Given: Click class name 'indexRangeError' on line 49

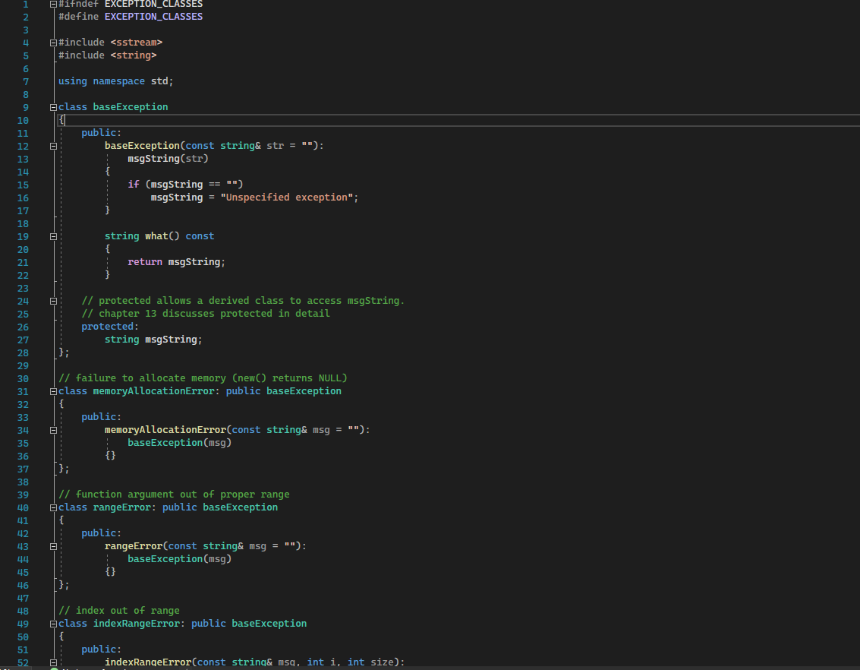Looking at the screenshot, I should tap(136, 624).
